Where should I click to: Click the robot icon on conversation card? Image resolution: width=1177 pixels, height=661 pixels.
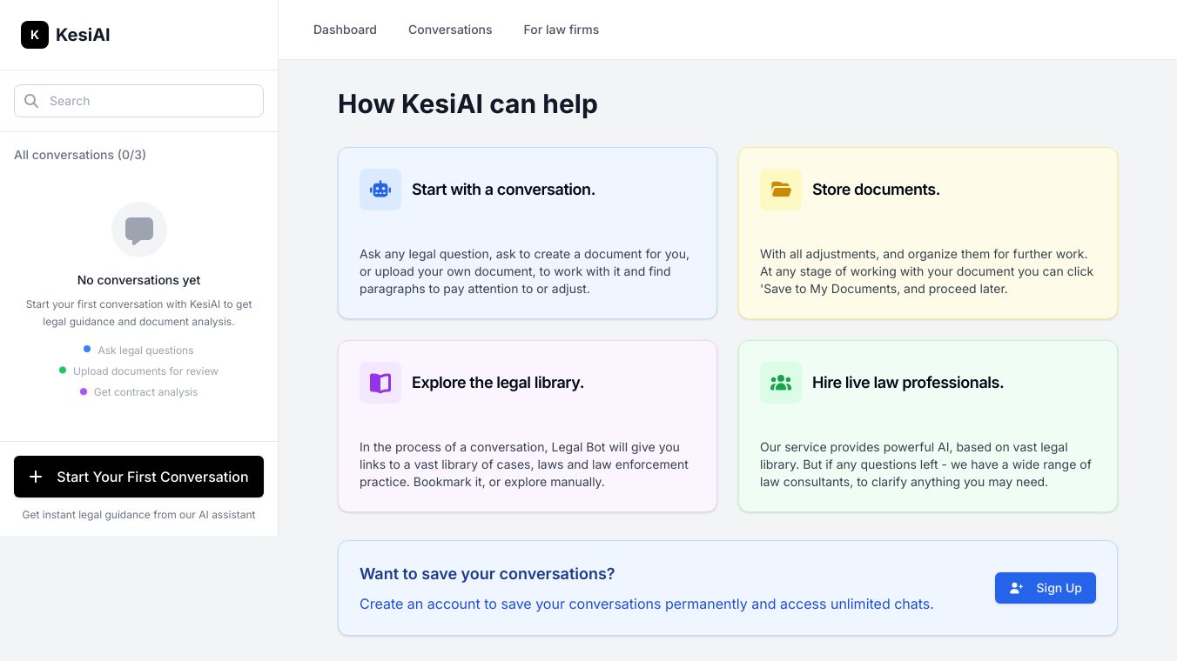(380, 190)
